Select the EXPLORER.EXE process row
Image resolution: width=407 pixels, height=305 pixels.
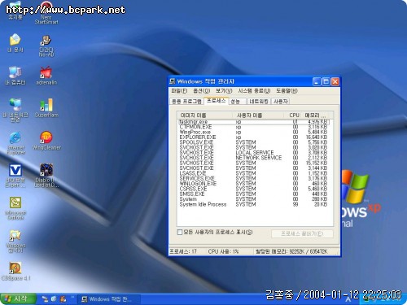click(253, 137)
